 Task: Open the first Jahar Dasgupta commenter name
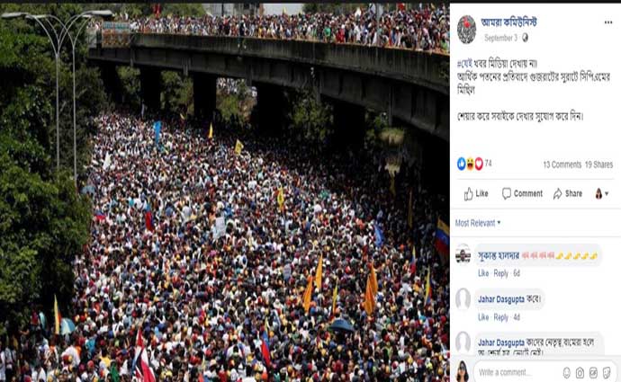pyautogui.click(x=501, y=299)
